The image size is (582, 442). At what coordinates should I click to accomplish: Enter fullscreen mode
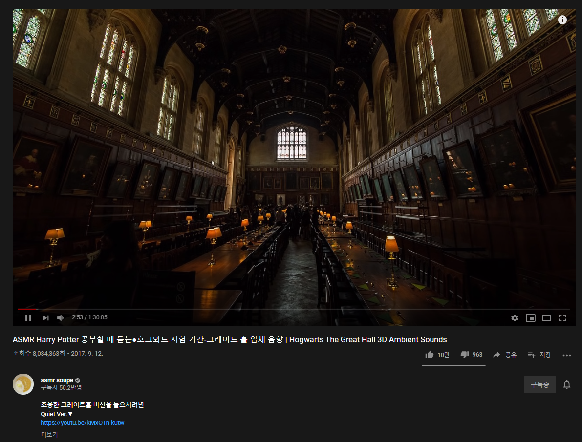562,317
